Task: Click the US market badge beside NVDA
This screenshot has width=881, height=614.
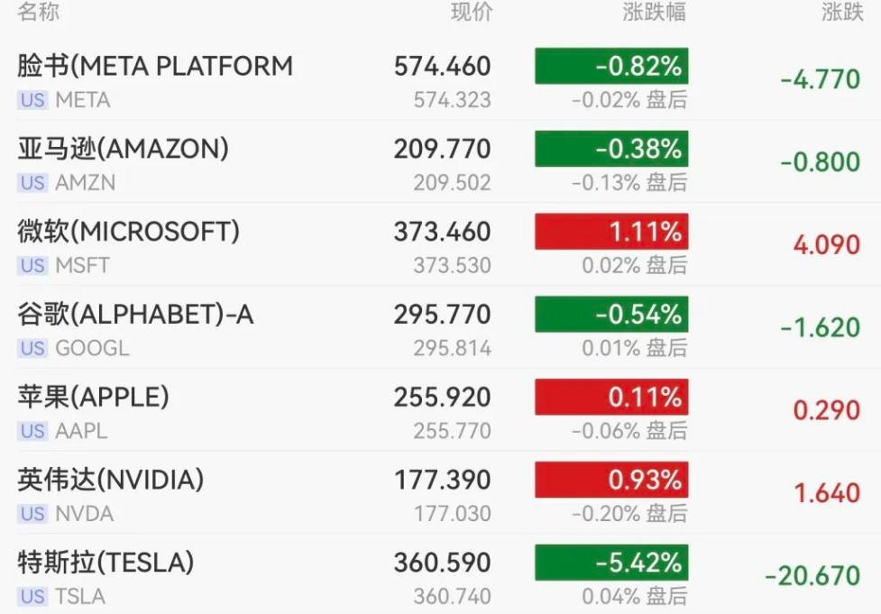Action: pos(32,514)
